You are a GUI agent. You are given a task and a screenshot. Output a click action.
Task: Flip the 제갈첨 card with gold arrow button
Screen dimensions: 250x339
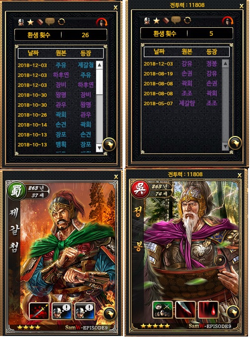[x=110, y=314]
